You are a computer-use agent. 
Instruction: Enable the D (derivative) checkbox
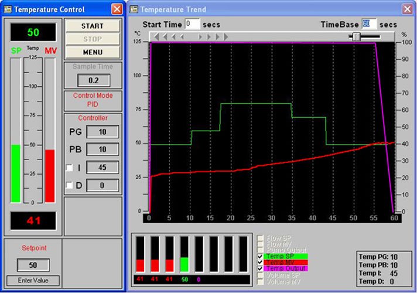tap(70, 186)
